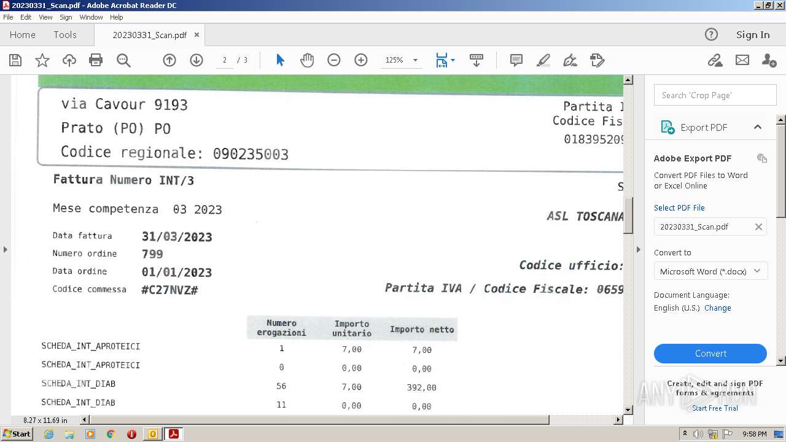Collapse the right tools pane arrow
This screenshot has height=442, width=786.
click(639, 249)
